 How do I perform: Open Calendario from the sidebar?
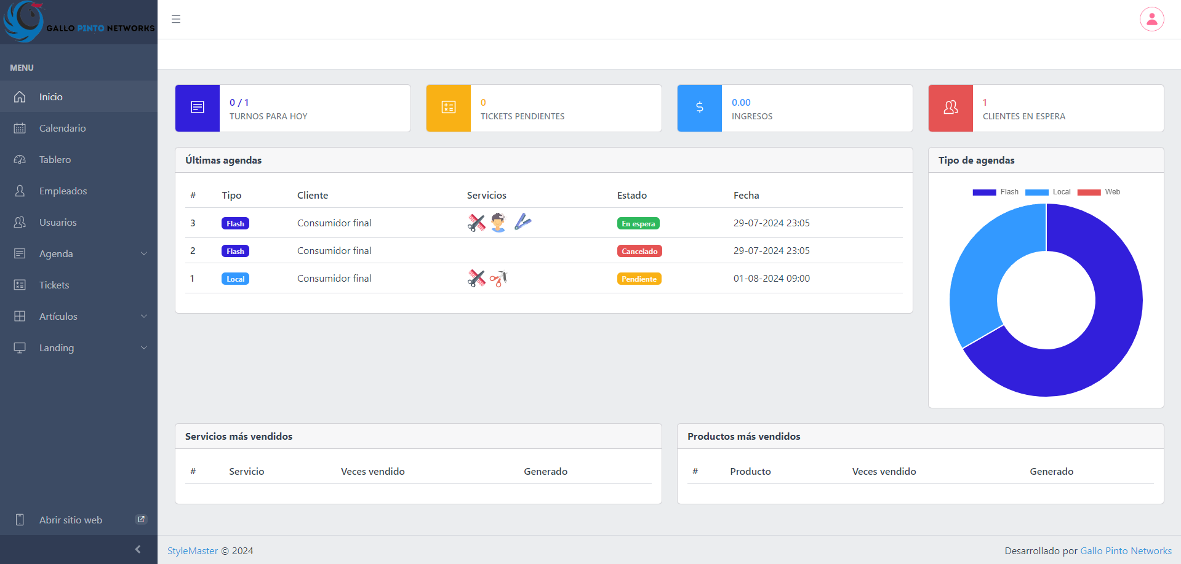point(62,128)
